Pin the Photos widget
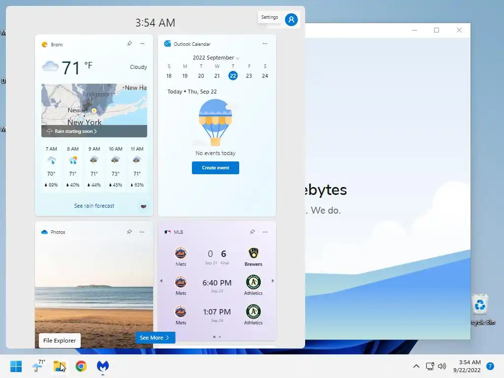This screenshot has width=504, height=378. [x=129, y=232]
